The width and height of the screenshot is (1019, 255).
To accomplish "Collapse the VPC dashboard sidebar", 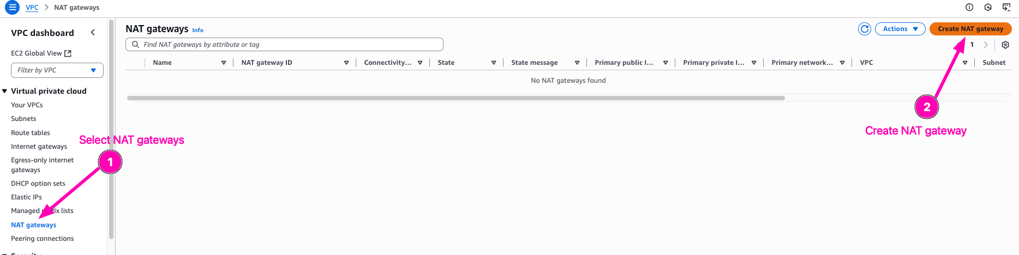I will point(93,33).
